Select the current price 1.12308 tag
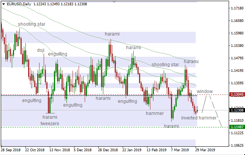This screenshot has height=155, width=245. tap(237, 110)
